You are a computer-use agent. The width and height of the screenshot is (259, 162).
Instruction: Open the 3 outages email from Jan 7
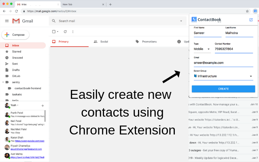click(x=223, y=150)
